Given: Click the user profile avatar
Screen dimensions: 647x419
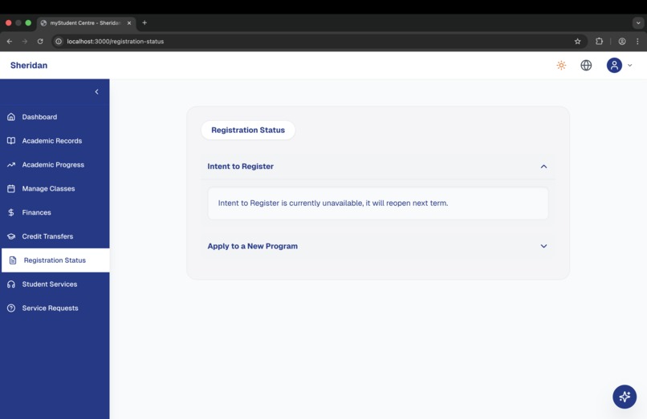Looking at the screenshot, I should (x=614, y=65).
